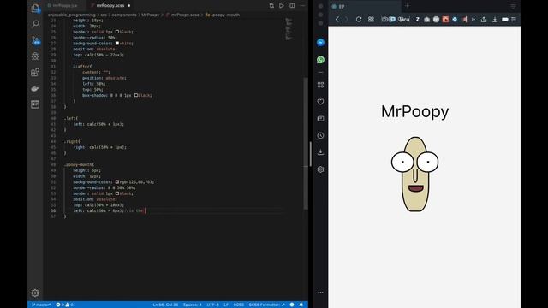
Task: Click the reload button in the browser toolbar
Action: pyautogui.click(x=359, y=20)
